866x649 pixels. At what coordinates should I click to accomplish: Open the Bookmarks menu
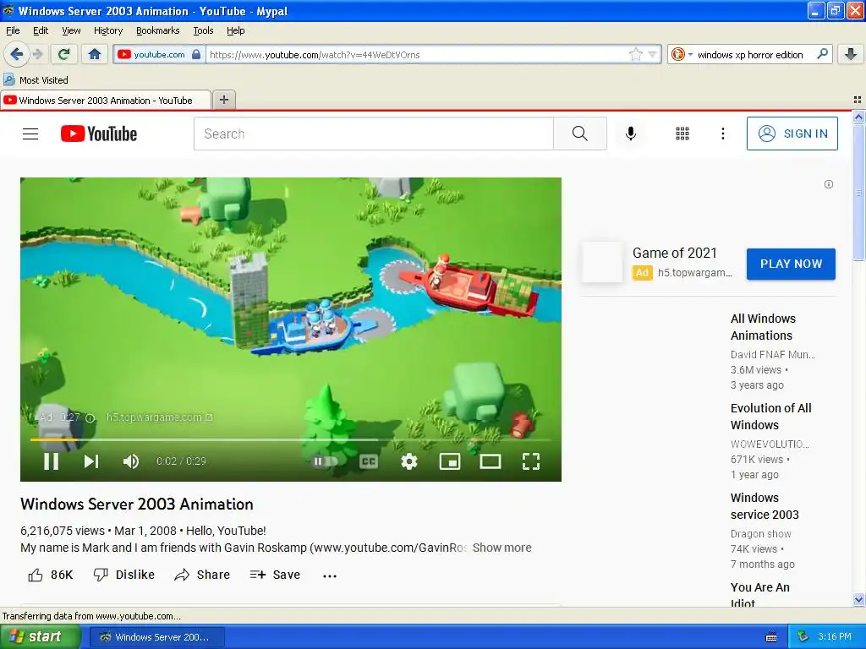(x=158, y=30)
